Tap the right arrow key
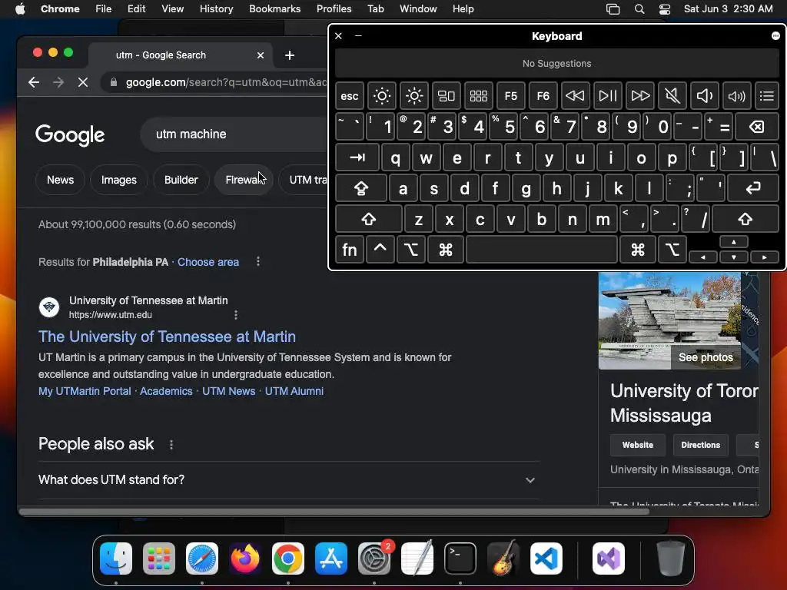Viewport: 787px width, 590px height. 765,257
